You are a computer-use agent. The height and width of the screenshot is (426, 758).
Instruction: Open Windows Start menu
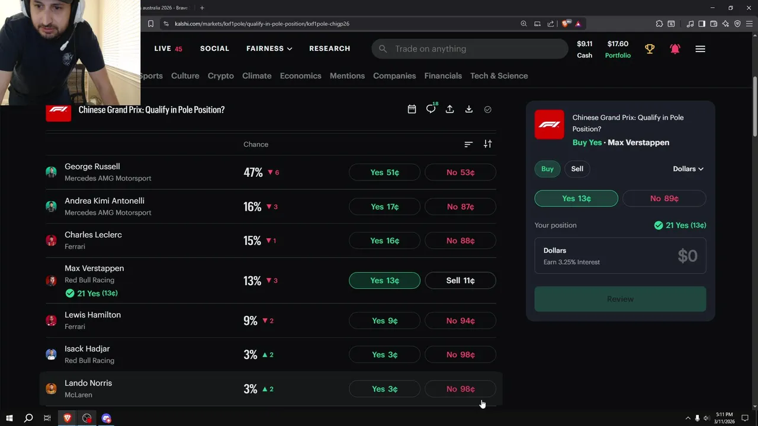tap(9, 418)
